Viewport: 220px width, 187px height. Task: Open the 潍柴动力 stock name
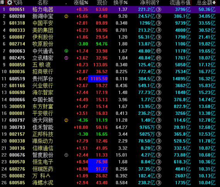point(43,141)
